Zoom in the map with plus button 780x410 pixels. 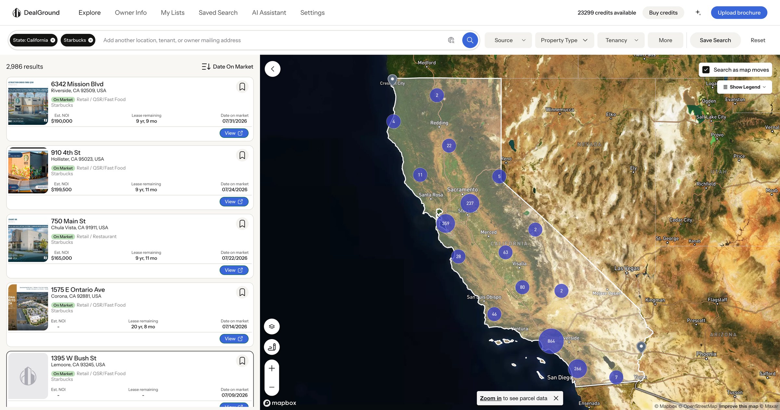click(272, 368)
